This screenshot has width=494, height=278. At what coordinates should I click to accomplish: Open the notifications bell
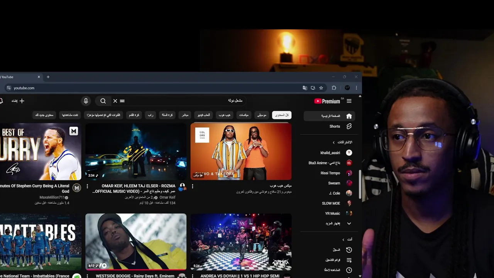(x=1, y=101)
